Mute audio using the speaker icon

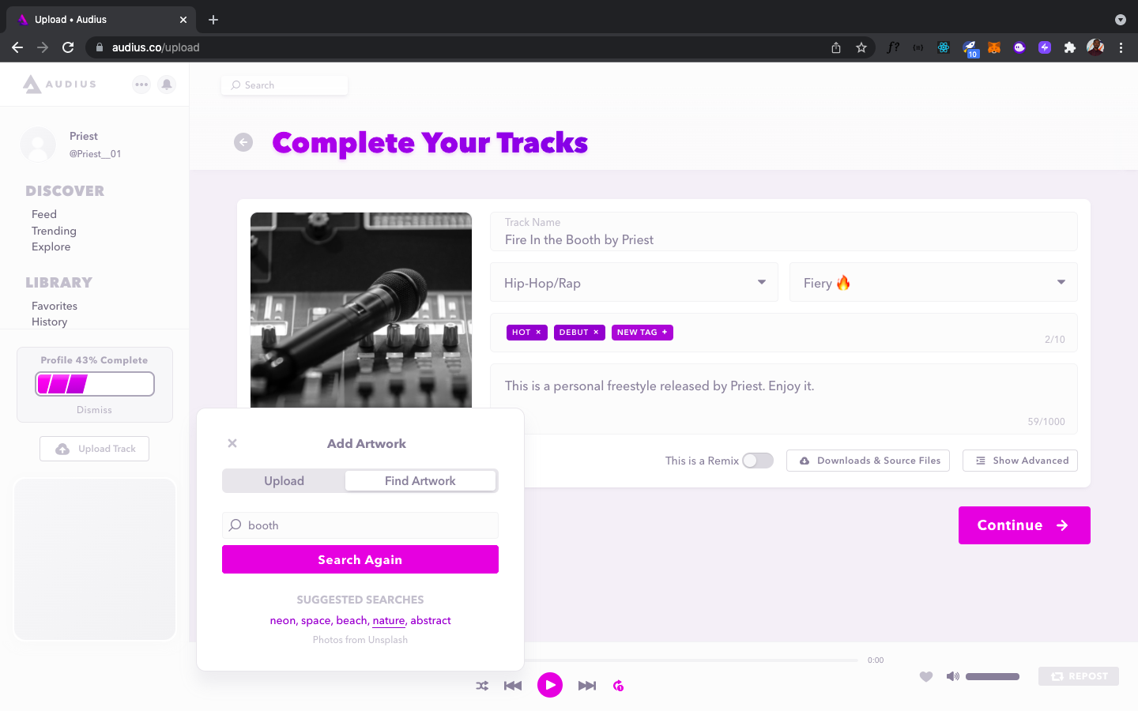point(953,676)
